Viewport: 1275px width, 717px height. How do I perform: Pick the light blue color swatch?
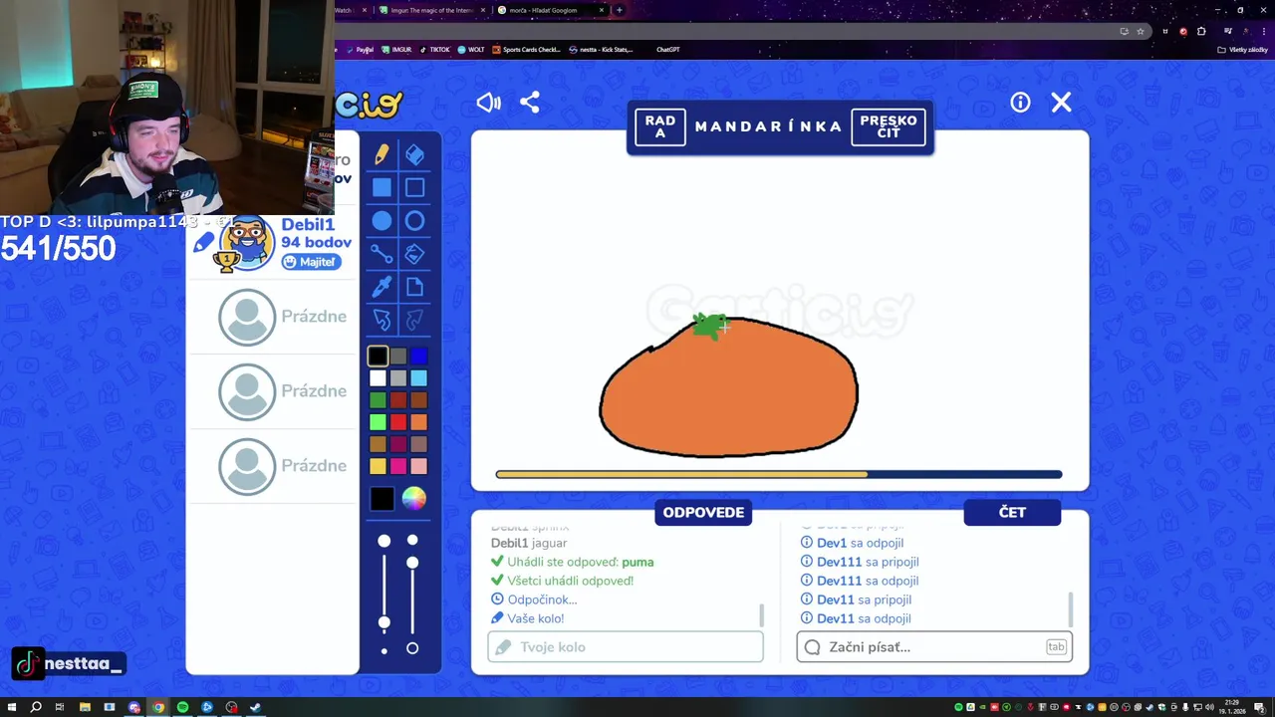418,378
